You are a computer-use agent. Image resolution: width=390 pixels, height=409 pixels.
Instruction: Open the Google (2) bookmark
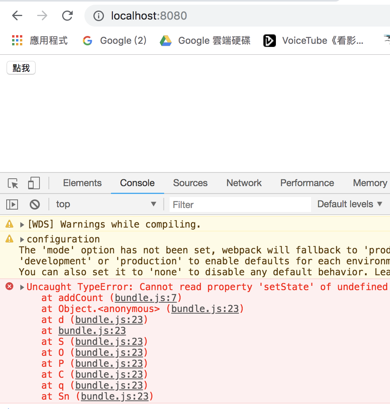tap(114, 41)
